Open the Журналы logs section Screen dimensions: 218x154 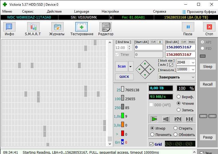(57, 29)
